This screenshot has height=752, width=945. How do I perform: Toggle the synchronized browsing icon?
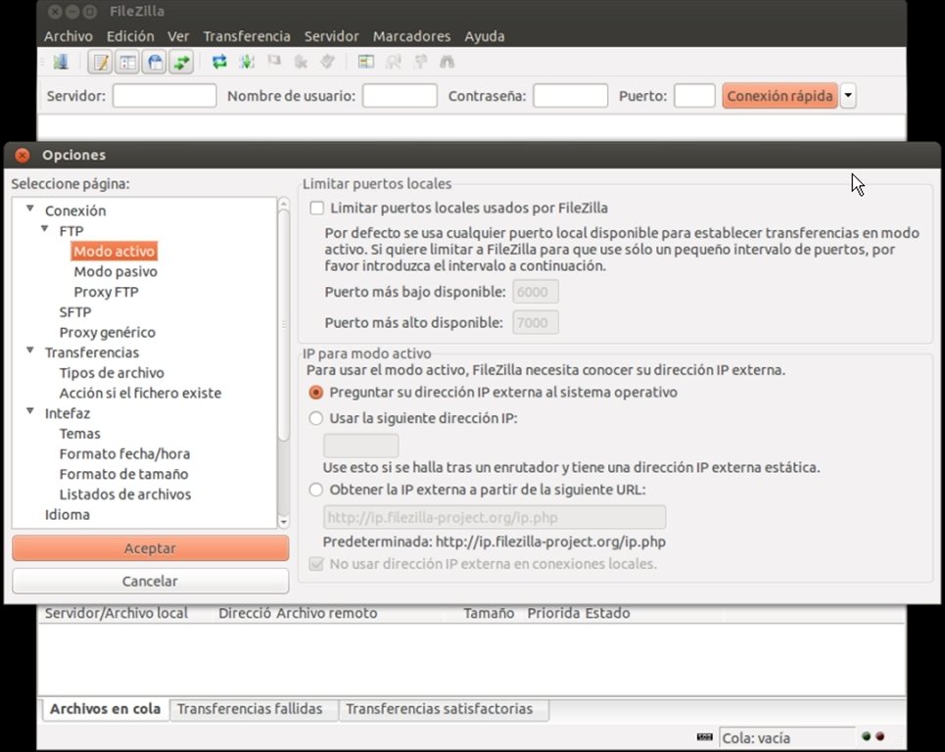point(421,62)
